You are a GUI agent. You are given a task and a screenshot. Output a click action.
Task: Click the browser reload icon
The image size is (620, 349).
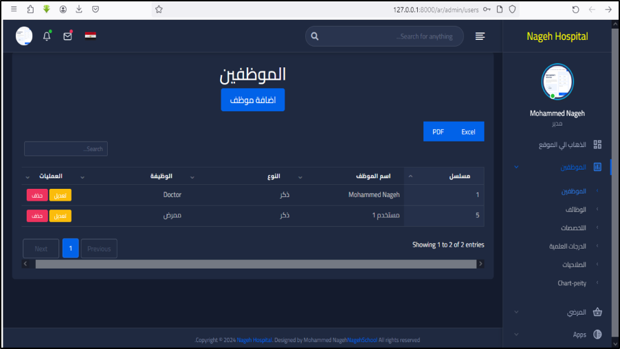[x=575, y=10]
